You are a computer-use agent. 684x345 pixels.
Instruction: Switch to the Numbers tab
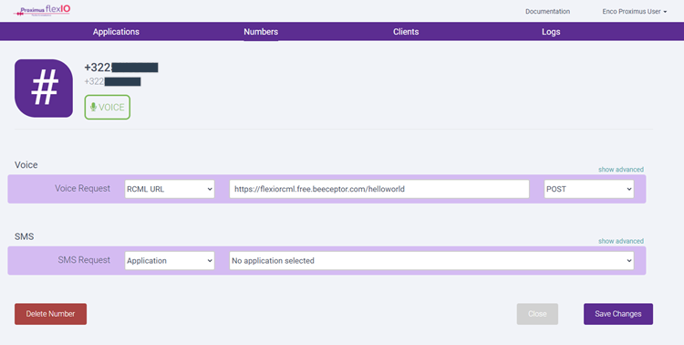coord(261,32)
